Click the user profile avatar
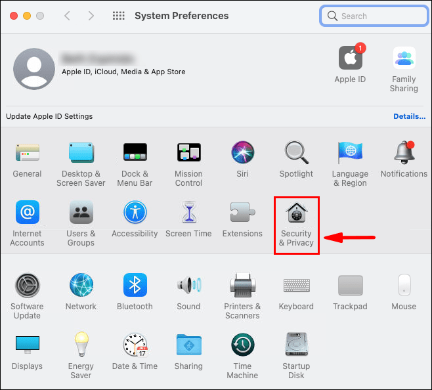432x390 pixels. [34, 69]
